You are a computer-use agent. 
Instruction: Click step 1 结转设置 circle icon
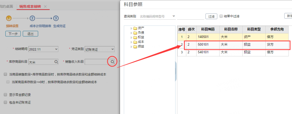coord(9,18)
